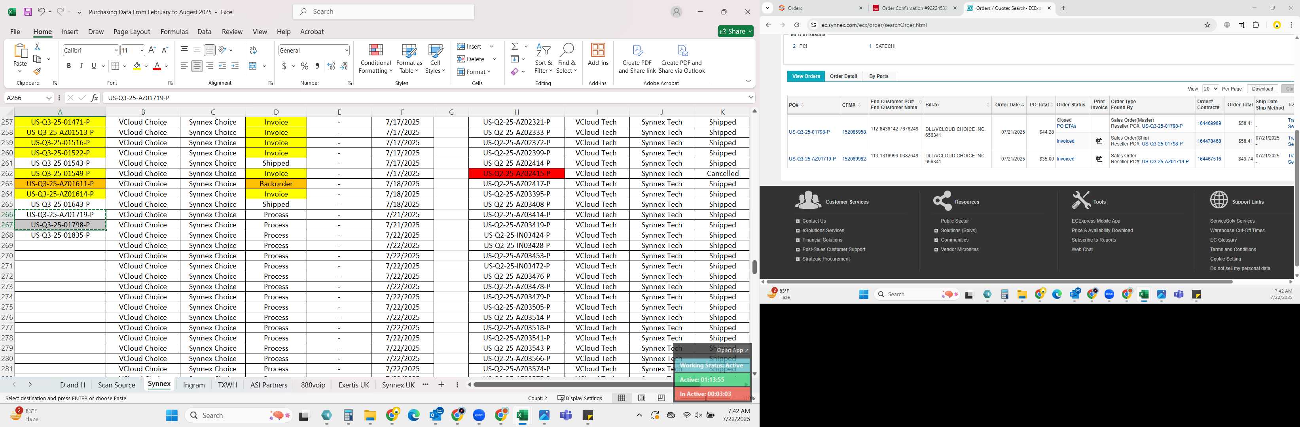Switch to the Scan Source sheet tab
This screenshot has height=427, width=1300.
[117, 385]
